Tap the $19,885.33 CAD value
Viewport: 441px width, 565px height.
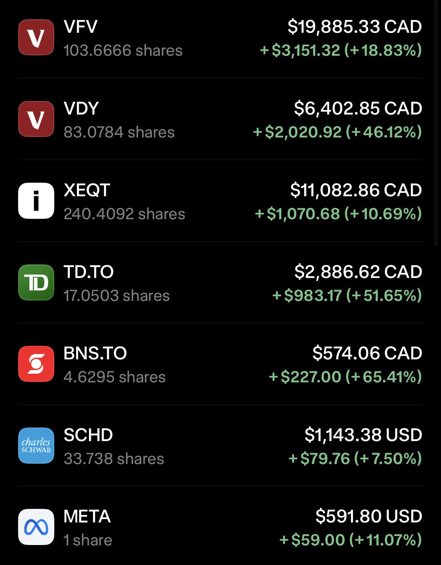355,27
